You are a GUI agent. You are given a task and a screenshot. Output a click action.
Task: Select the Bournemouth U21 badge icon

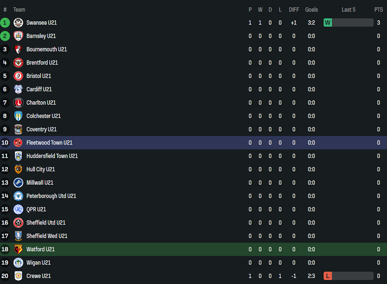18,50
